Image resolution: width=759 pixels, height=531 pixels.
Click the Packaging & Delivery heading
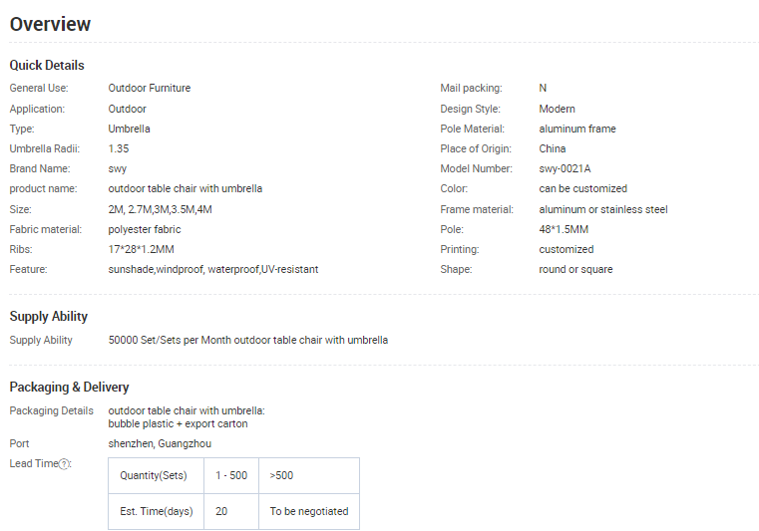pos(69,388)
